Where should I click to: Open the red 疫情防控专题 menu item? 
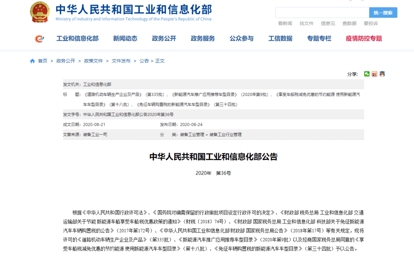364,39
